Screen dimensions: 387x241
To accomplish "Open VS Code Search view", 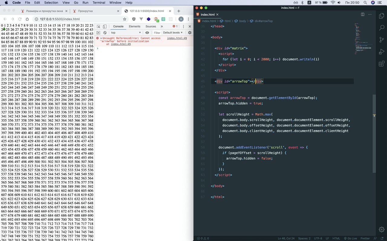I will pyautogui.click(x=381, y=28).
